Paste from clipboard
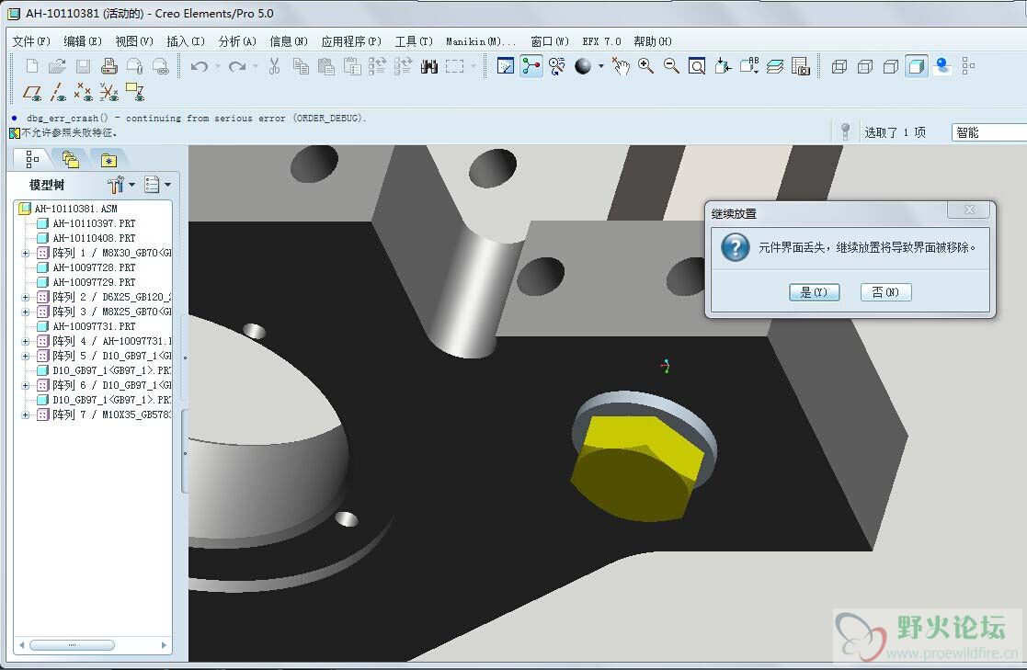Image resolution: width=1027 pixels, height=670 pixels. click(x=326, y=66)
